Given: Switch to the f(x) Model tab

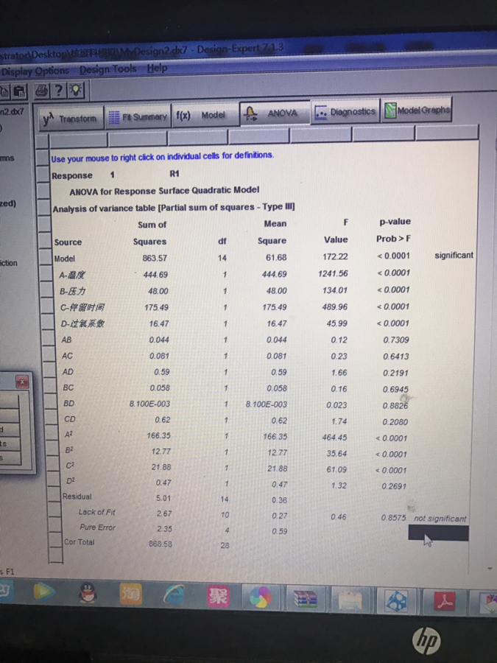Looking at the screenshot, I should (205, 115).
